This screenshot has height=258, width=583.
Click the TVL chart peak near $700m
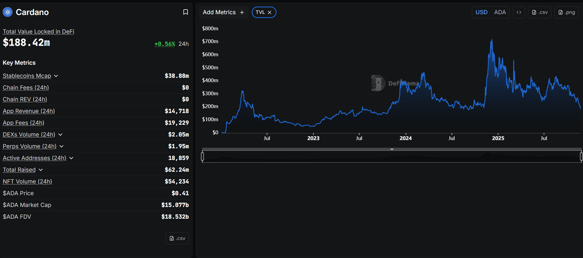pyautogui.click(x=492, y=40)
